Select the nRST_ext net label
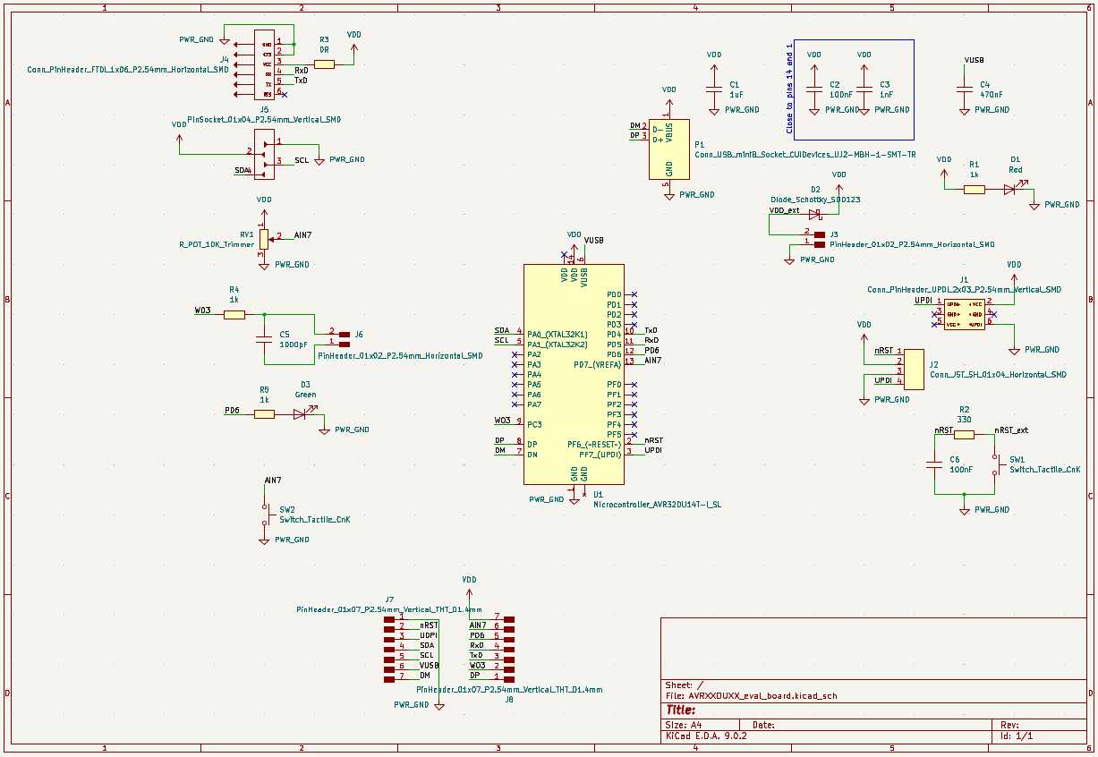Screen dimensions: 1098x757 pyautogui.click(x=1011, y=430)
